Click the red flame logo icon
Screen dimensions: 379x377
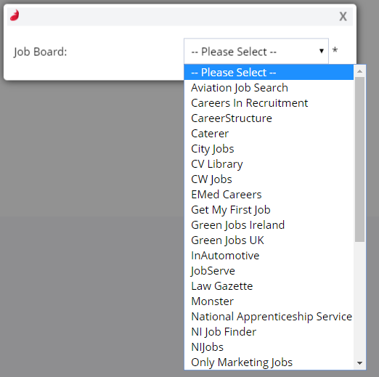tap(15, 15)
